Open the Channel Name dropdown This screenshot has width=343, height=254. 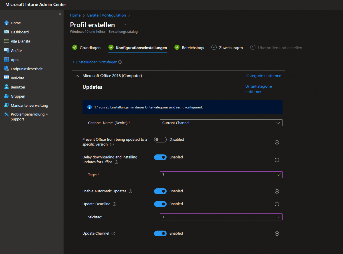tap(221, 123)
